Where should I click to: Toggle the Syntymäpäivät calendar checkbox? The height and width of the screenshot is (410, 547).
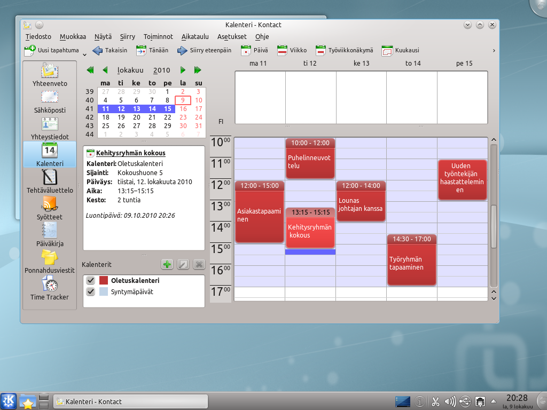pyautogui.click(x=91, y=291)
